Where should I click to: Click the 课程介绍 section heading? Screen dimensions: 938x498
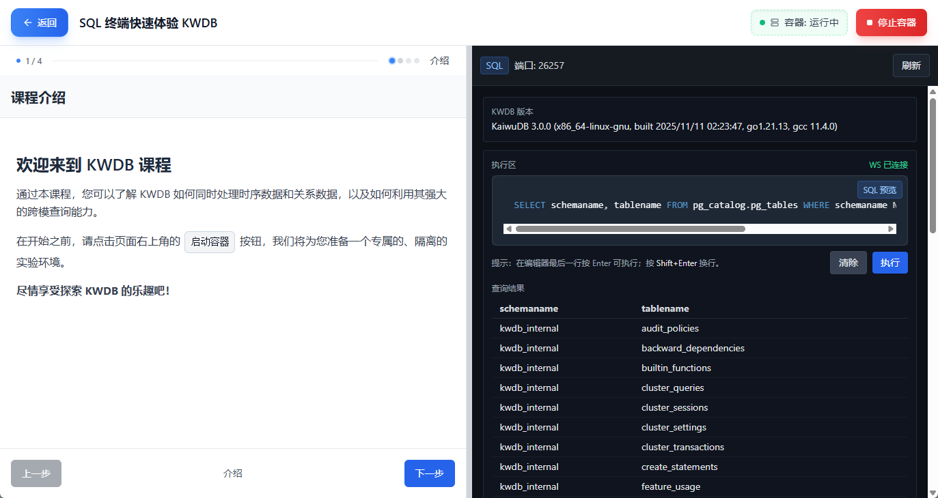38,98
